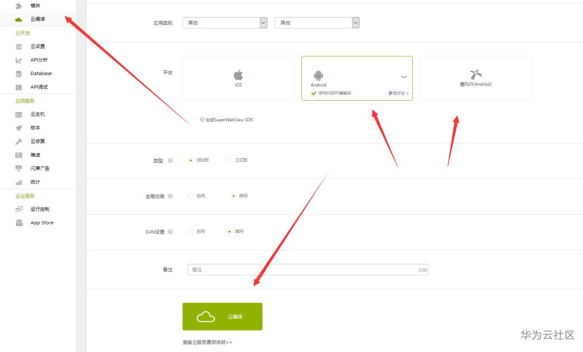
Task: Open the API调试 sidebar icon
Action: pos(19,87)
